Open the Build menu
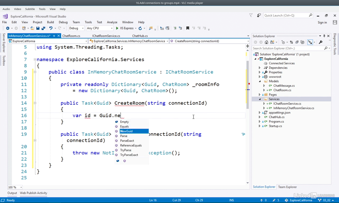This screenshot has width=339, height=203. point(51,22)
